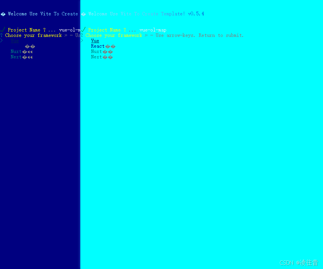Click 'Project Name' label in dark blue panel
The height and width of the screenshot is (269, 323).
[x=24, y=30]
